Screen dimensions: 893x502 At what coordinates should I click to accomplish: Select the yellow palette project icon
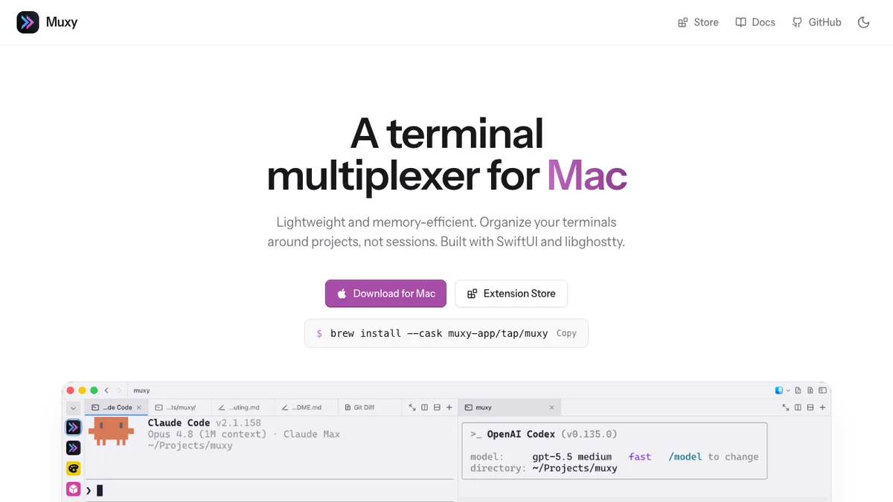click(73, 469)
